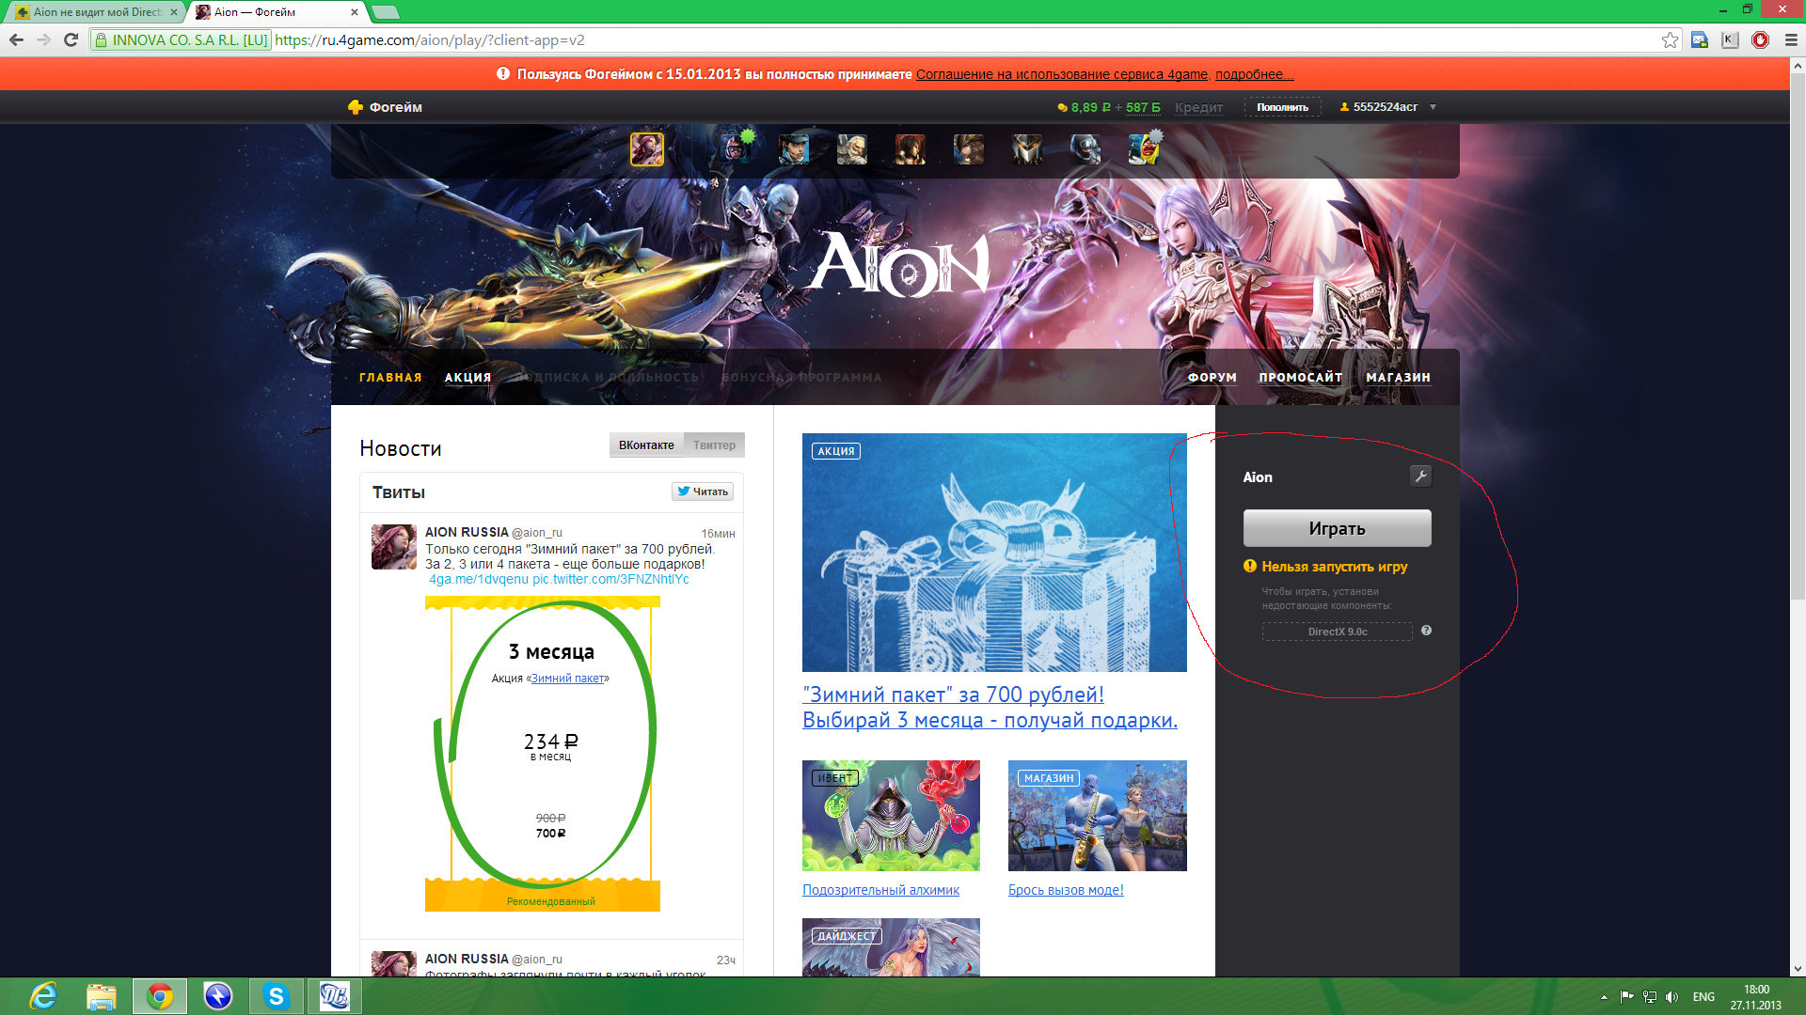Show hidden system tray icons arrow
Screen dimensions: 1806x1015
click(x=1604, y=996)
